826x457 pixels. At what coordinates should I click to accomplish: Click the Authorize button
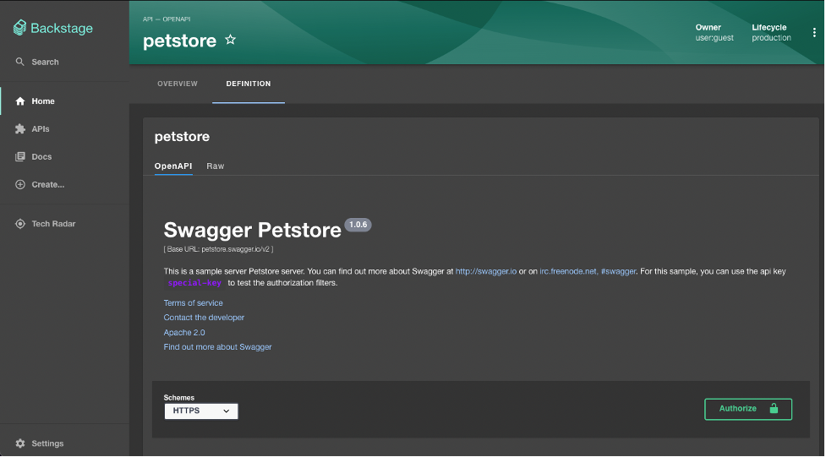748,409
